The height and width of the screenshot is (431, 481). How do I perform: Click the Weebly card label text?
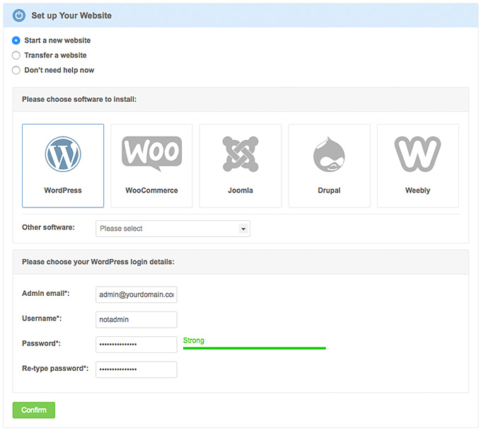(418, 190)
